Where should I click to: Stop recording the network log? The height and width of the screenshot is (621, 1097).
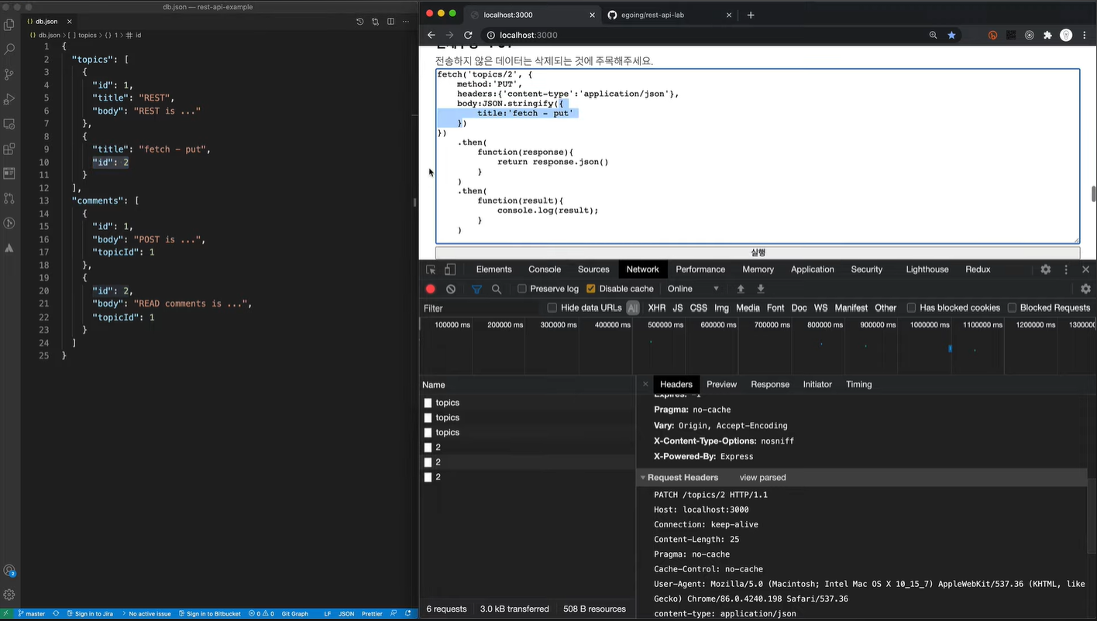[x=431, y=289]
